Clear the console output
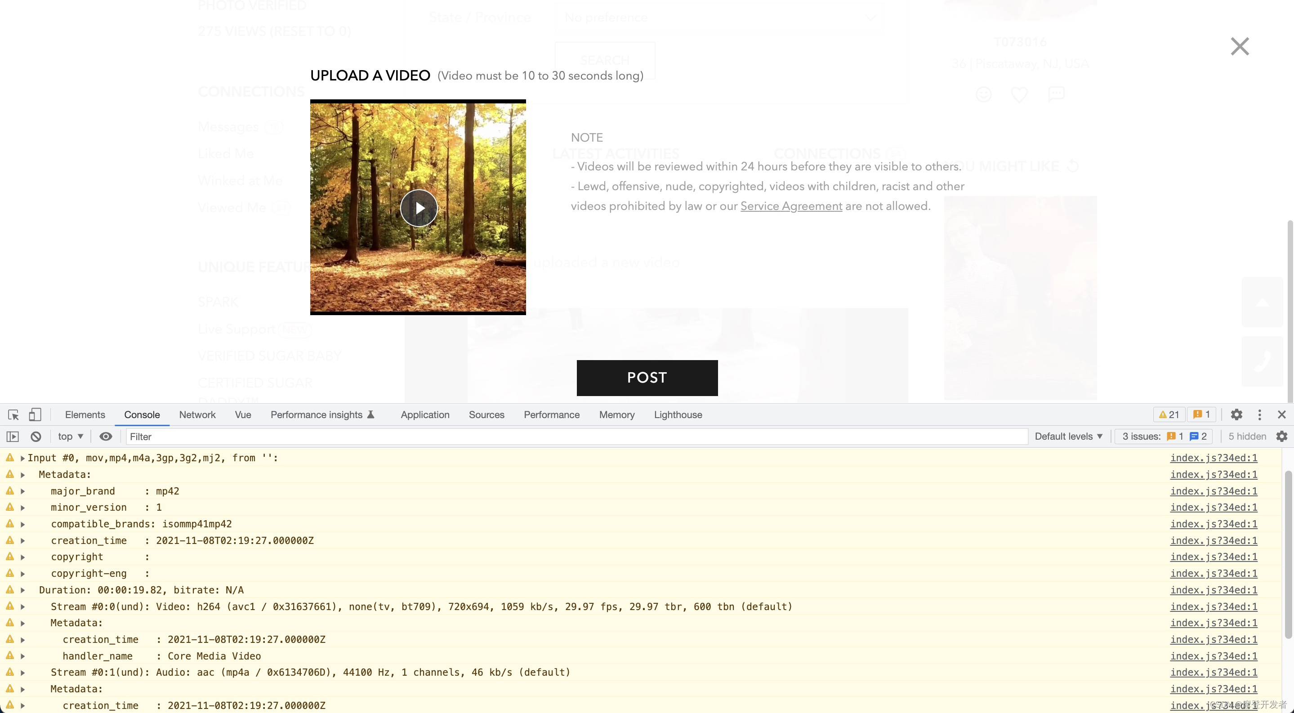Screen dimensions: 1294x713 click(x=36, y=437)
